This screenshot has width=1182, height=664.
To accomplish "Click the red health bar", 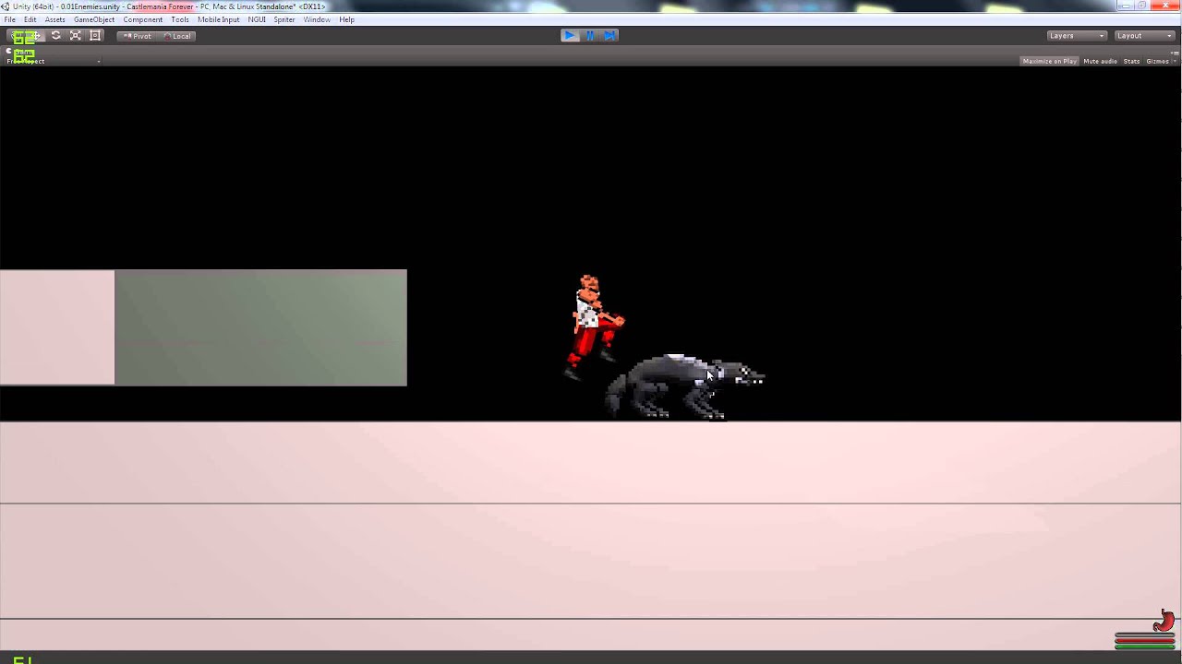I will pyautogui.click(x=1144, y=640).
